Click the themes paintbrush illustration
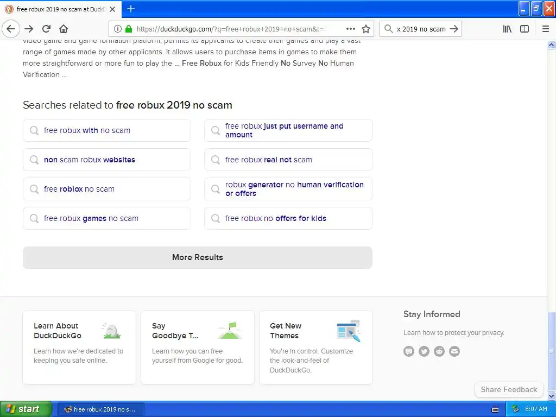The height and width of the screenshot is (417, 556). coord(348,331)
